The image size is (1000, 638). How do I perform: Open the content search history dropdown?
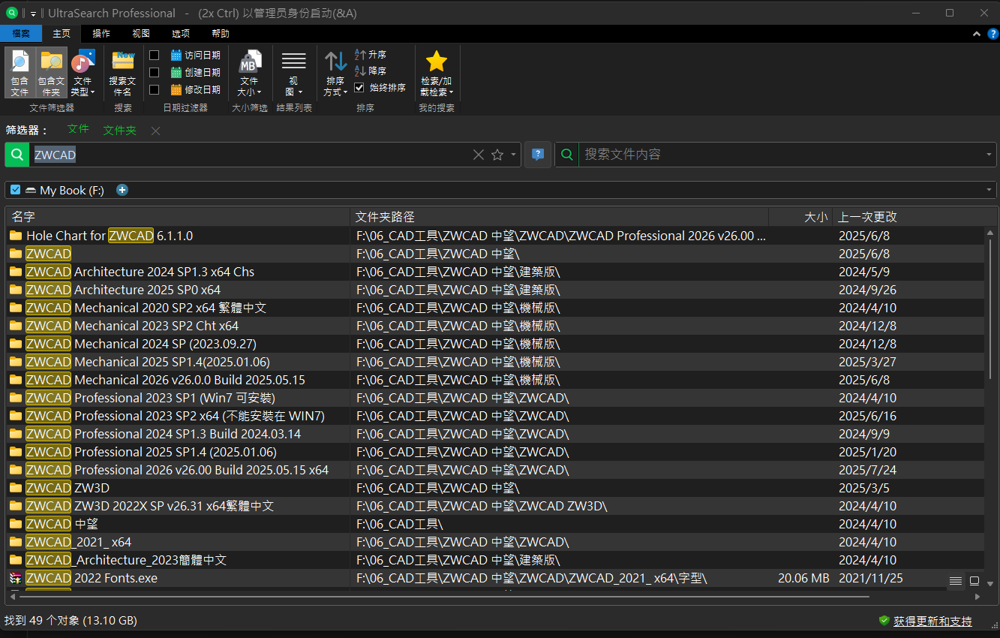(989, 155)
